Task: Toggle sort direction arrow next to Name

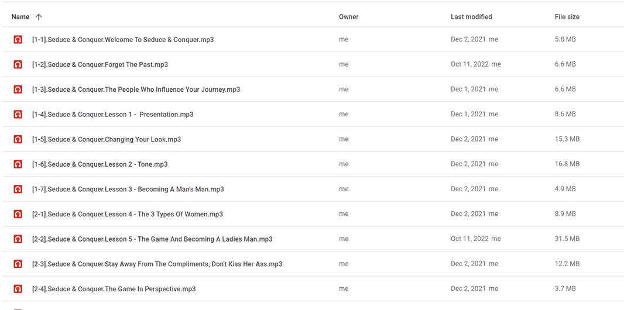Action: (38, 17)
